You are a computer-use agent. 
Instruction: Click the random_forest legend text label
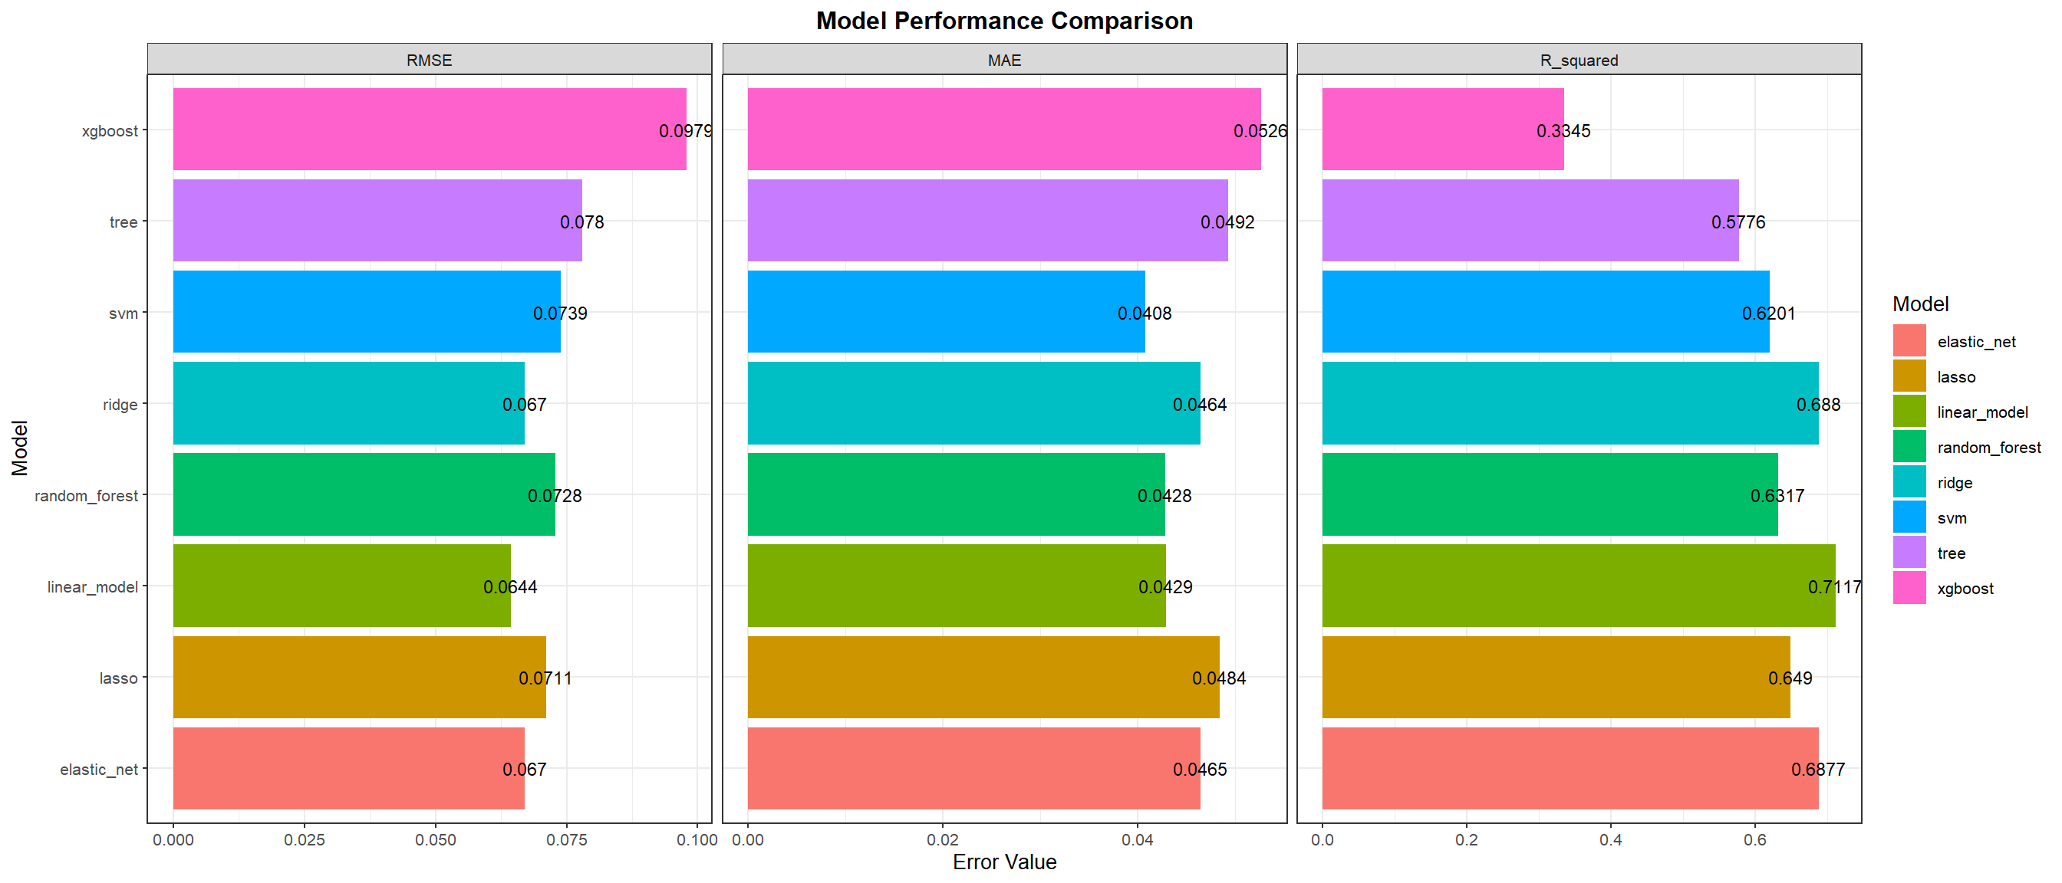tap(1988, 448)
